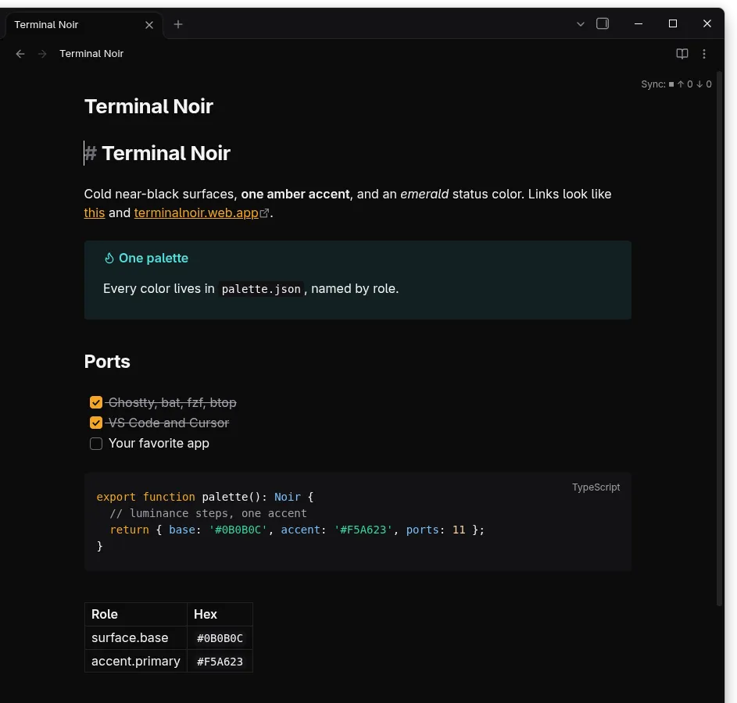The height and width of the screenshot is (703, 737).
Task: Select the Hex table header cell
Action: [220, 614]
